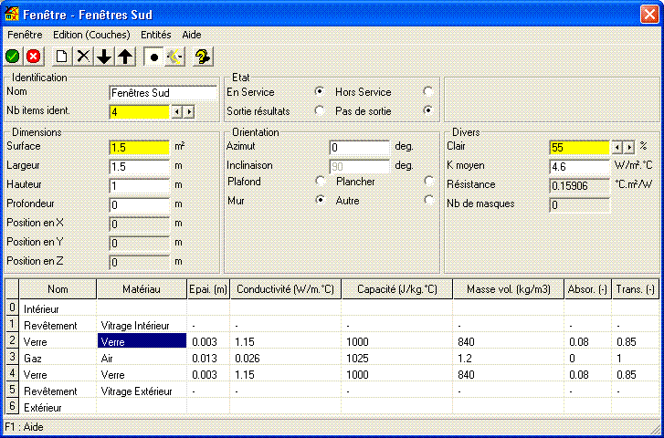664x438 pixels.
Task: Click the new blank layer page icon
Action: pos(62,57)
